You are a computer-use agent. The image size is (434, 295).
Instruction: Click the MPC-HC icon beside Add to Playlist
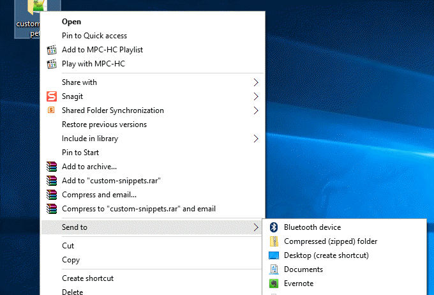[x=52, y=50]
